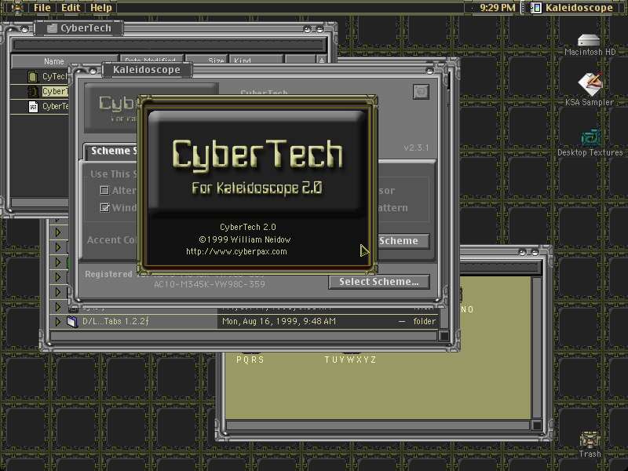Click the CyberTech window title folder icon
The height and width of the screenshot is (471, 628).
52,28
